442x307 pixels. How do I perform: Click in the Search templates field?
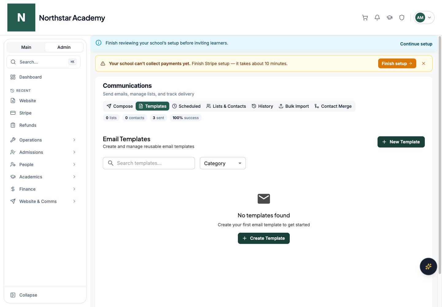(x=149, y=163)
